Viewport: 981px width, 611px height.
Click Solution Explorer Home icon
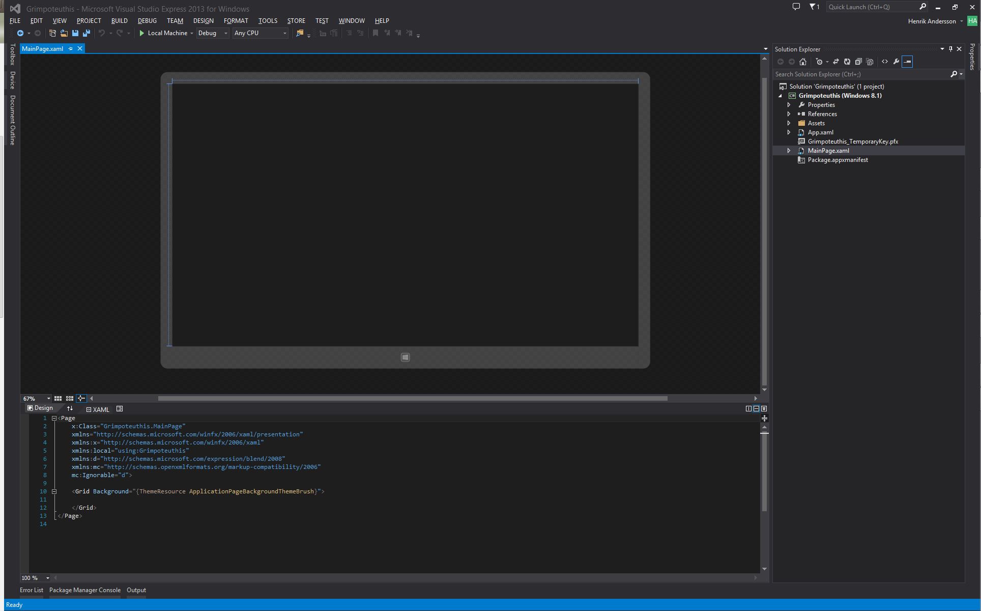coord(803,62)
